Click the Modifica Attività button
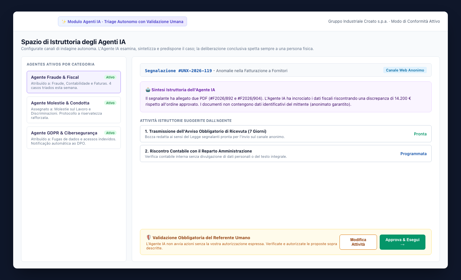This screenshot has height=280, width=461. coord(358,242)
